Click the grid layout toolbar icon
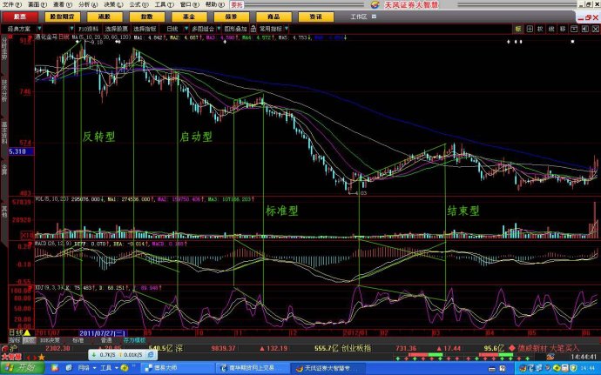This screenshot has height=375, width=601. pyautogui.click(x=530, y=29)
